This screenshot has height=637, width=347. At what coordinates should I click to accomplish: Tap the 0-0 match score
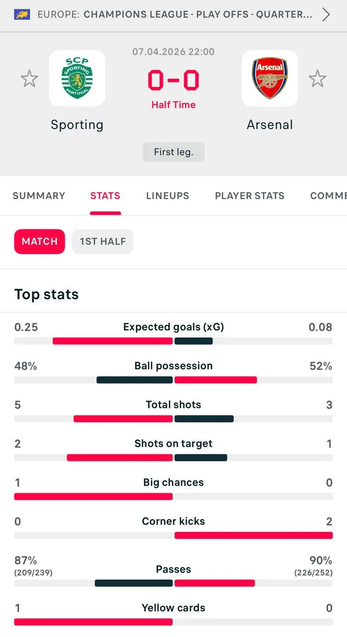click(x=173, y=81)
